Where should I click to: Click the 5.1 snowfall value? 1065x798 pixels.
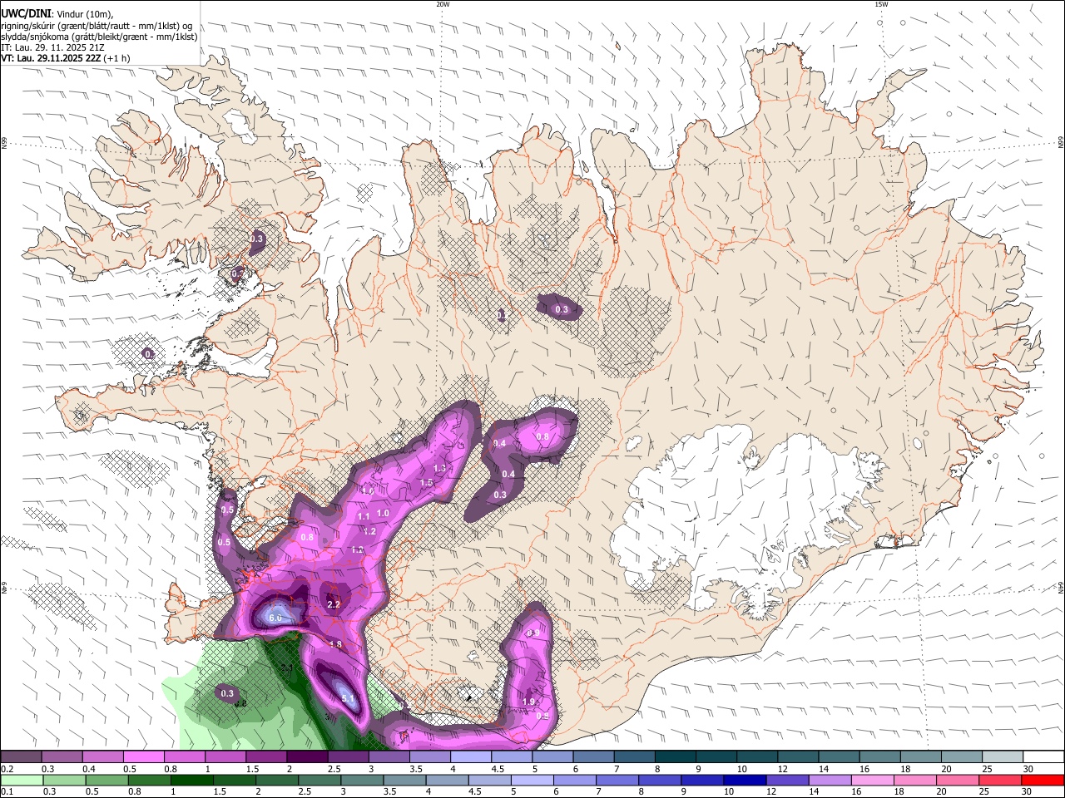349,698
